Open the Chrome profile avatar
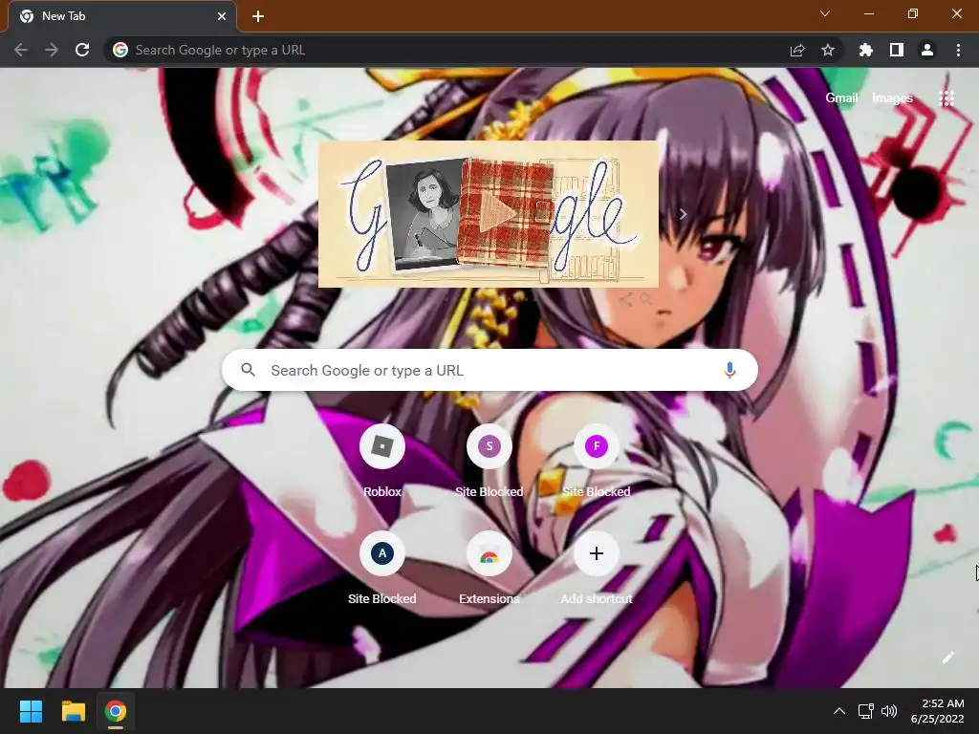This screenshot has width=979, height=734. pyautogui.click(x=927, y=50)
